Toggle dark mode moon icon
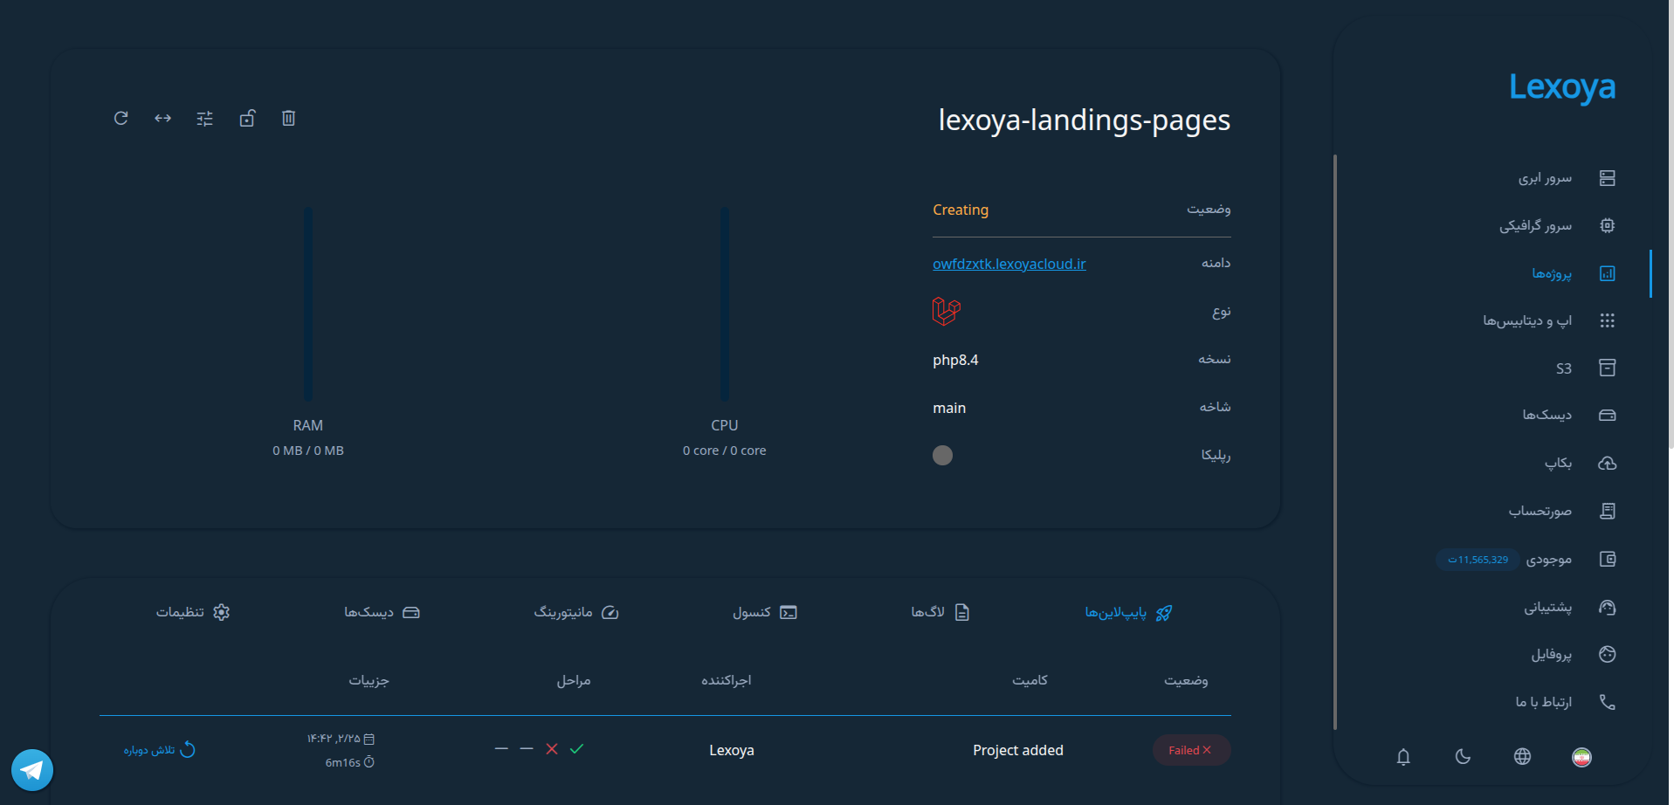This screenshot has height=805, width=1674. (x=1463, y=757)
